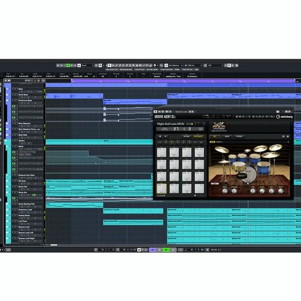Toggle the Cycle button in transport bar
The width and height of the screenshot is (301, 301).
pyautogui.click(x=153, y=250)
